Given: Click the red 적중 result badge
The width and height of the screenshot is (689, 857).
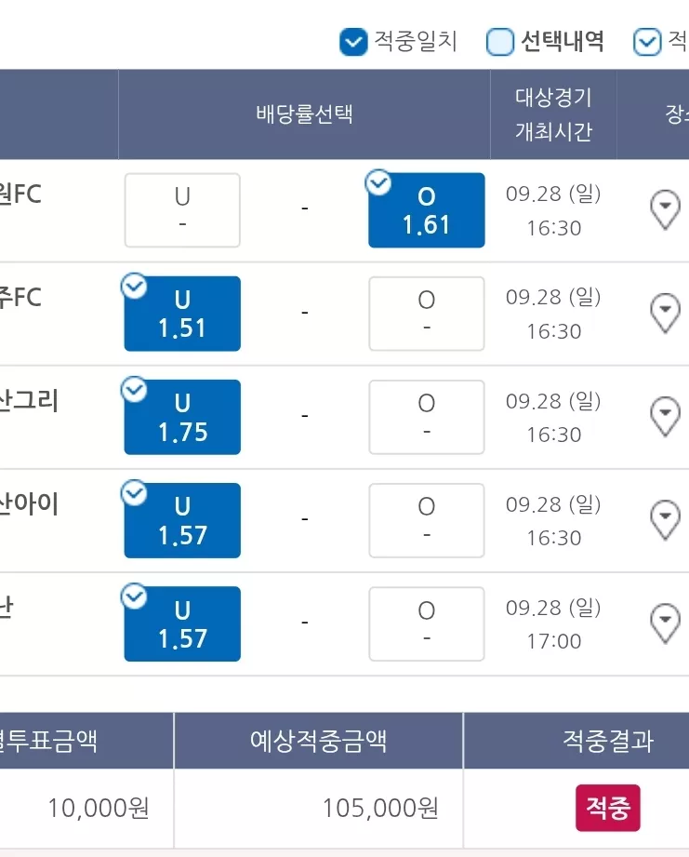Looking at the screenshot, I should pyautogui.click(x=608, y=809).
